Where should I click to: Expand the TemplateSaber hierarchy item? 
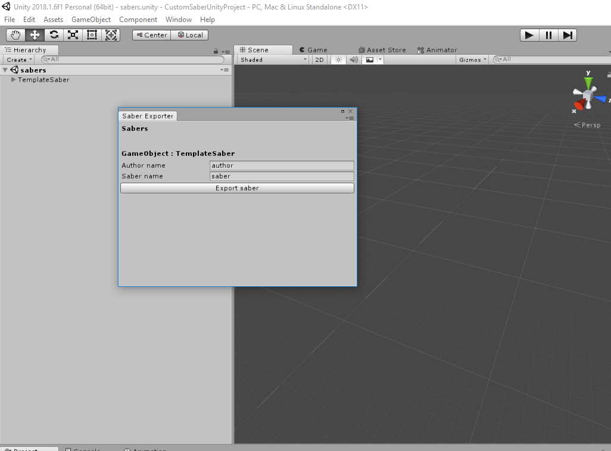coord(14,80)
